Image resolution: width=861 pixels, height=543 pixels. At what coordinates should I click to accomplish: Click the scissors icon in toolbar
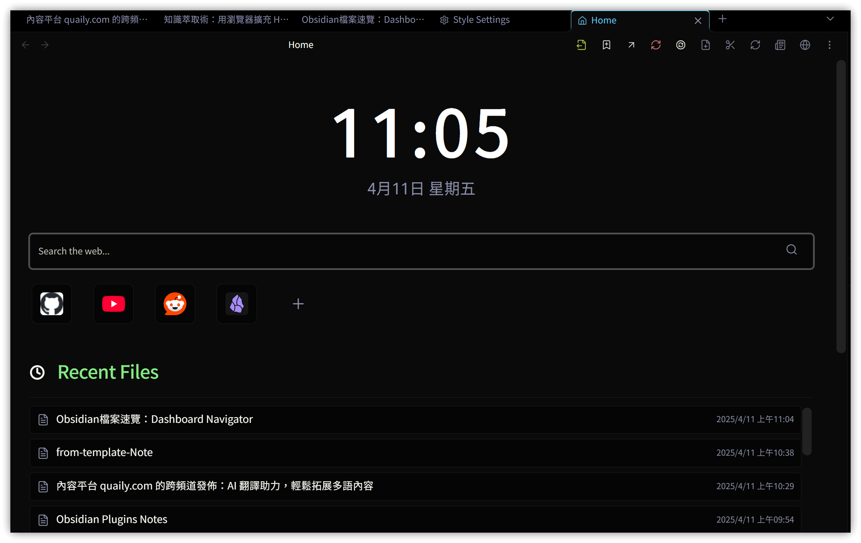(730, 45)
